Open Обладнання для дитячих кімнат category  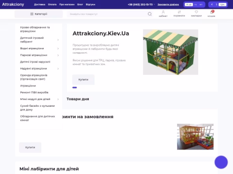(37, 118)
